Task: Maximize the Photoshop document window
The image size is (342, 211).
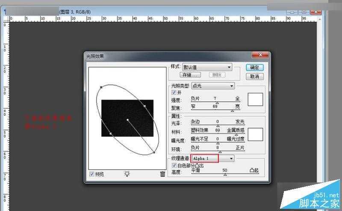Action: click(x=304, y=12)
